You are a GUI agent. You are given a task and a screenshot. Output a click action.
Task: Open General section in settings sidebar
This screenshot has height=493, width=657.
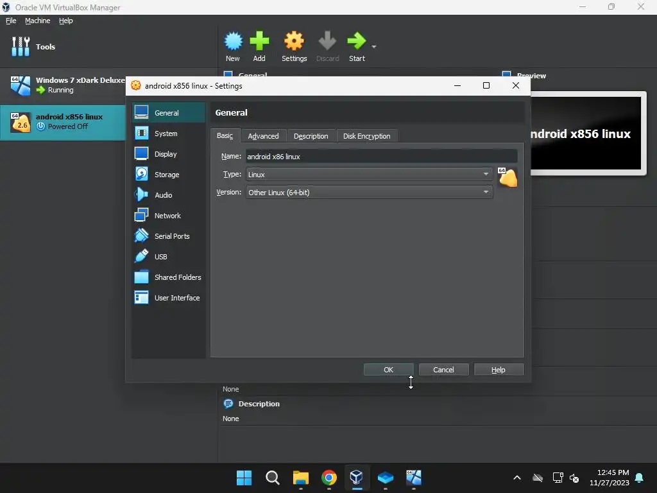(x=169, y=113)
